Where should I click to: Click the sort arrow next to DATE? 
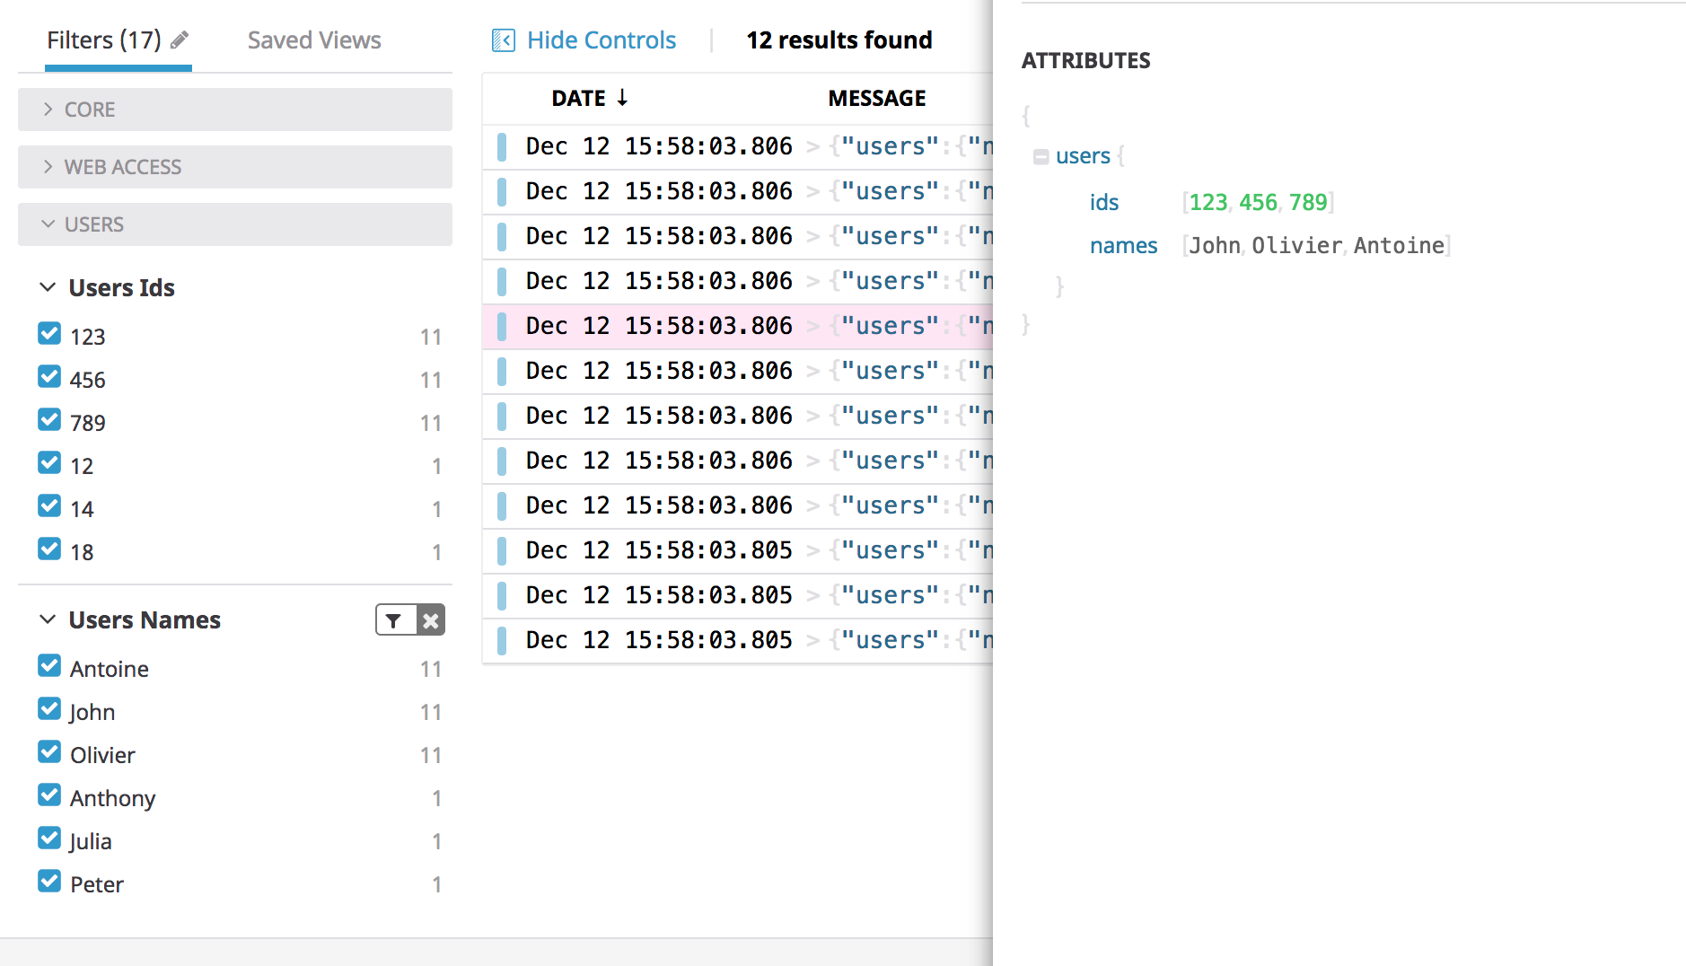click(622, 98)
